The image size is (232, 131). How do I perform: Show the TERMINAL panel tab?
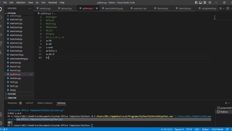tap(61, 103)
